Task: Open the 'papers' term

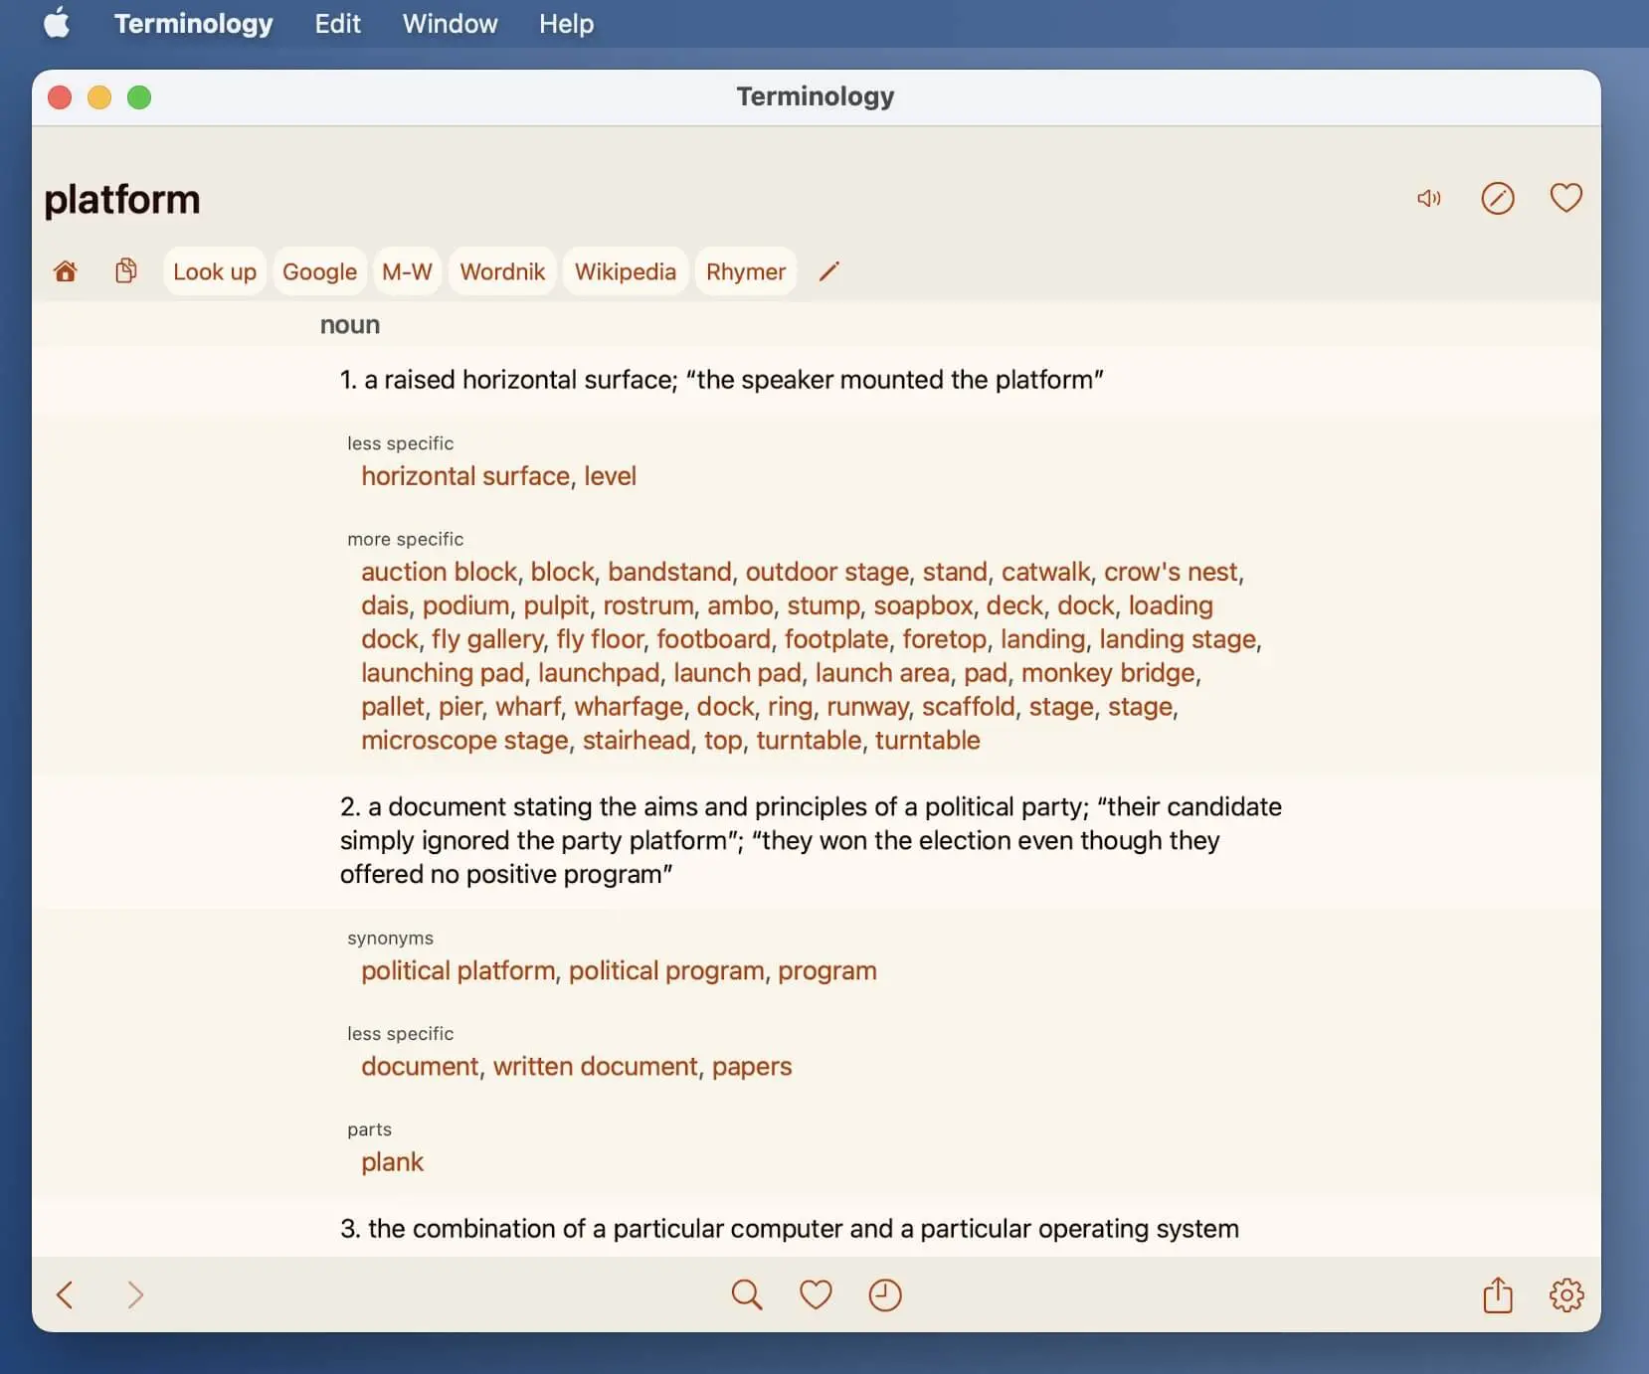Action: [x=752, y=1067]
